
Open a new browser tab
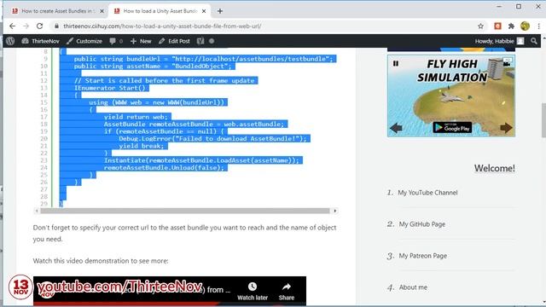pyautogui.click(x=220, y=11)
